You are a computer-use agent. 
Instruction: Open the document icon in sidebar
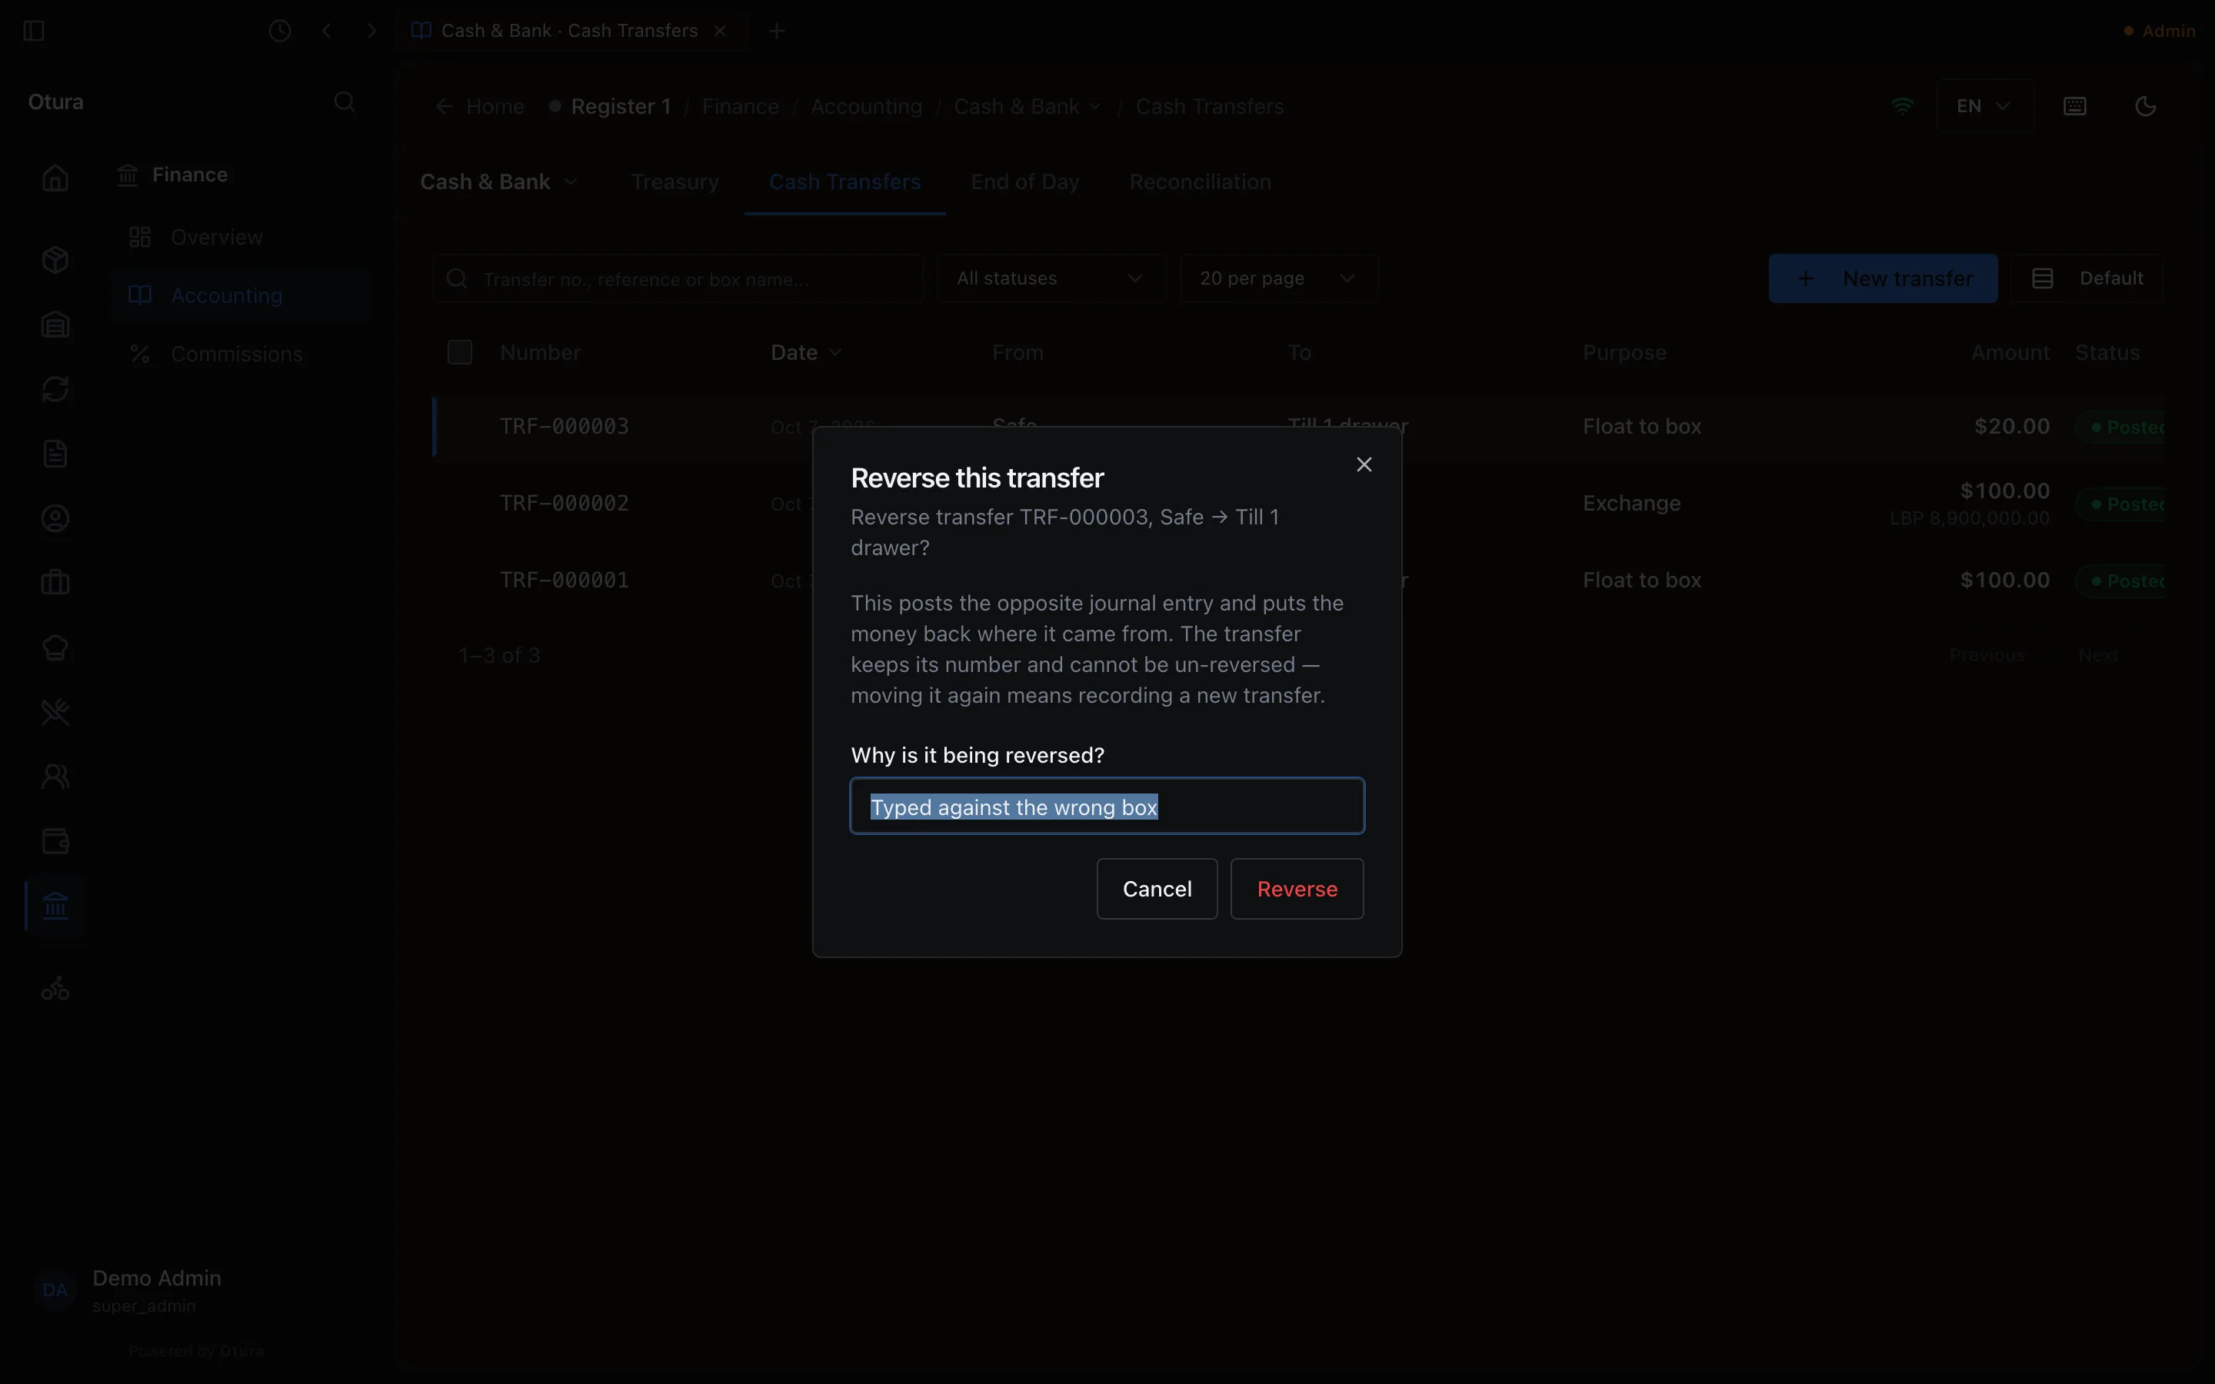click(x=56, y=454)
